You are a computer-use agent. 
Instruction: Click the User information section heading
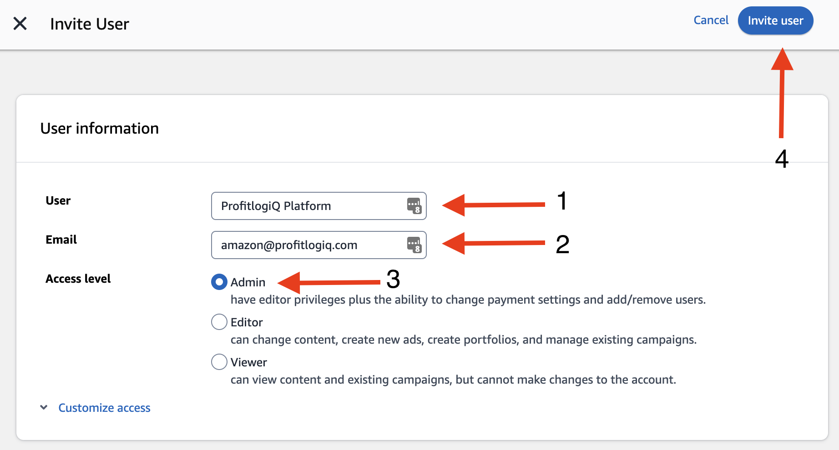point(100,129)
